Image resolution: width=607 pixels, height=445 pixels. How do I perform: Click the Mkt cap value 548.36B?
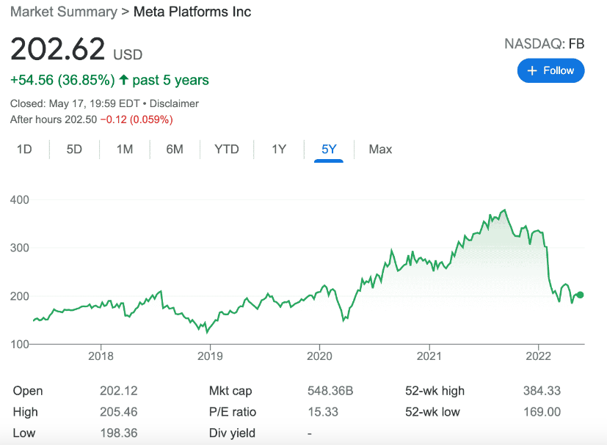(x=330, y=391)
